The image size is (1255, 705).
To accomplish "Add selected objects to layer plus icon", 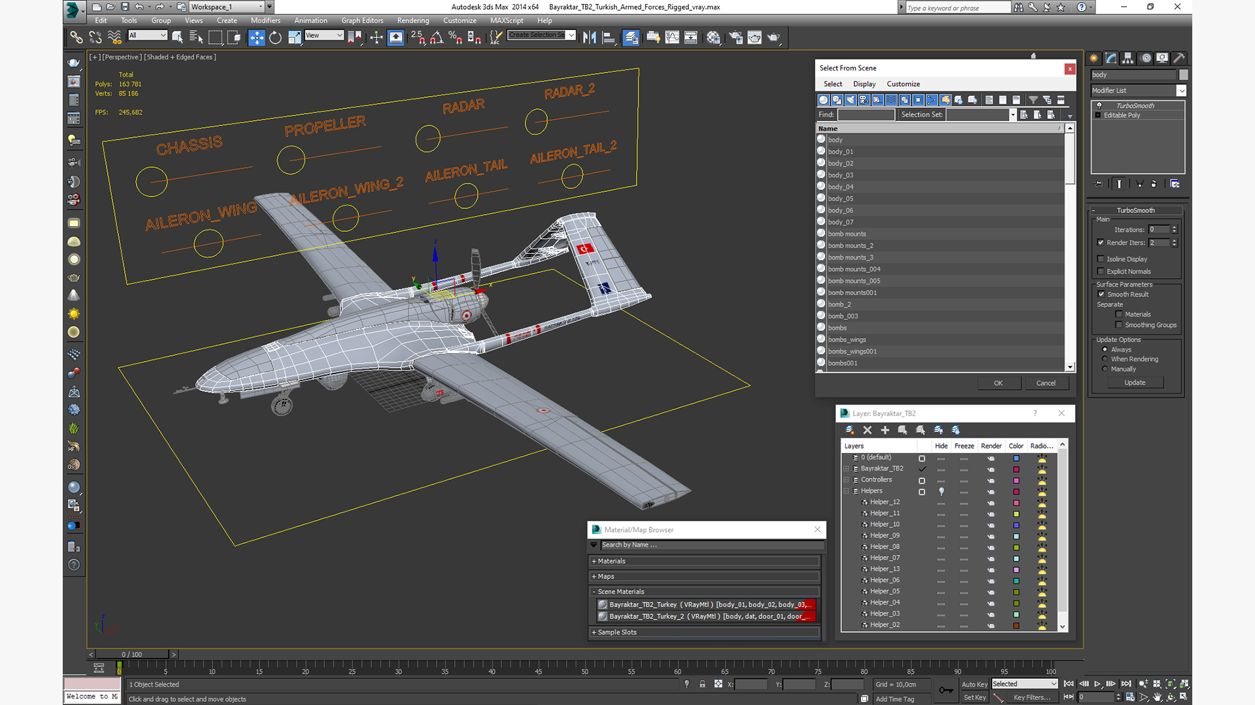I will [x=885, y=430].
